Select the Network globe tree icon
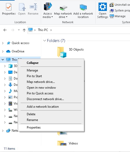130x152 pixels. (x=8, y=131)
